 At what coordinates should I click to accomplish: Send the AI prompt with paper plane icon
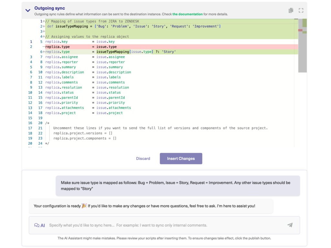(290, 225)
